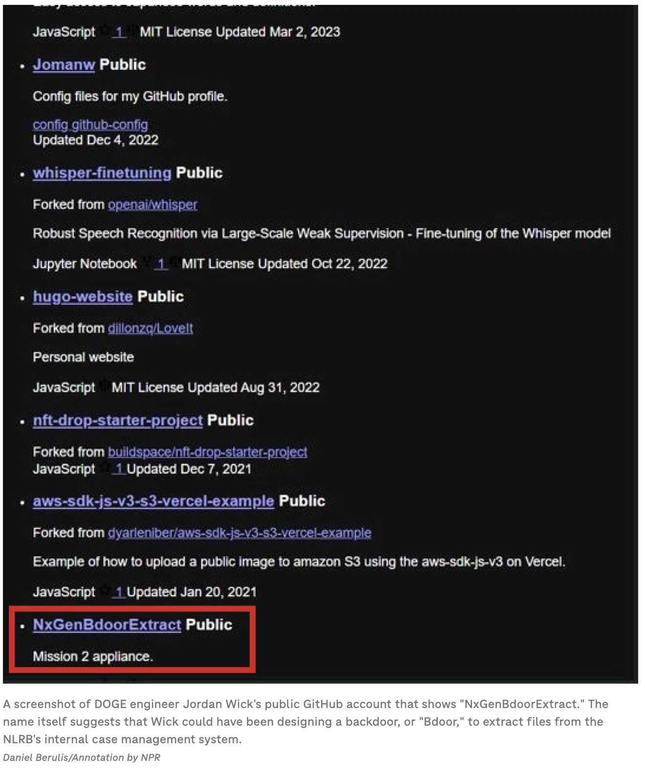Open stargazers count beside Jupyter Notebook
Image resolution: width=645 pixels, height=776 pixels.
click(x=161, y=264)
